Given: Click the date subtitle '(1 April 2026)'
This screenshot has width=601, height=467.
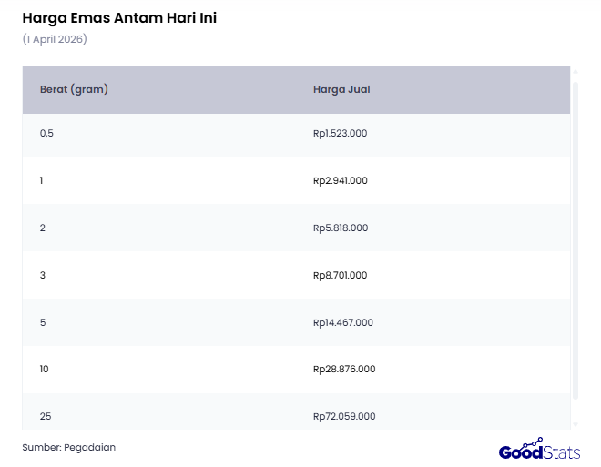Looking at the screenshot, I should coord(55,39).
